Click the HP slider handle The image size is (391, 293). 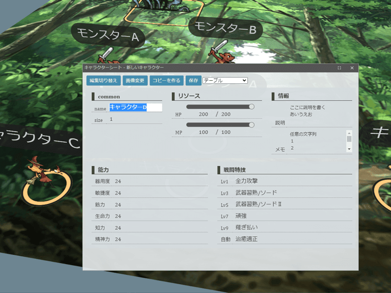[x=252, y=107]
